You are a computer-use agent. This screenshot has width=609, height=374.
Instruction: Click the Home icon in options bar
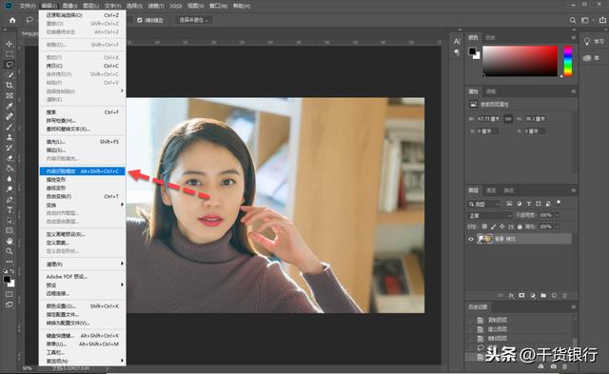[12, 20]
